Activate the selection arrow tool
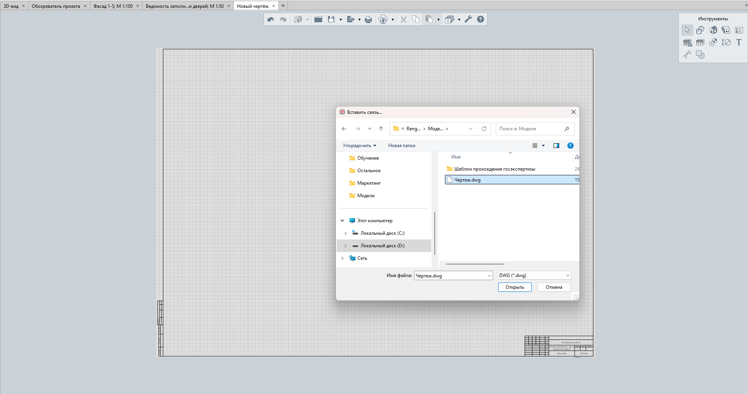 687,30
